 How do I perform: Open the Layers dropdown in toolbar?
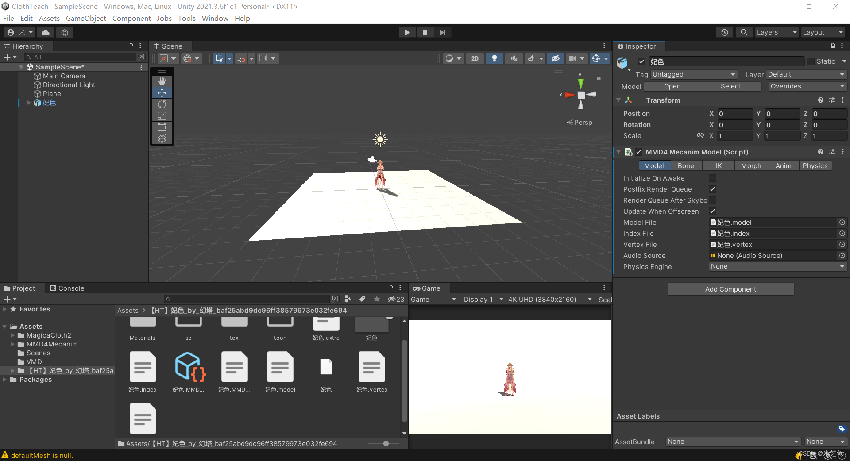(x=777, y=32)
